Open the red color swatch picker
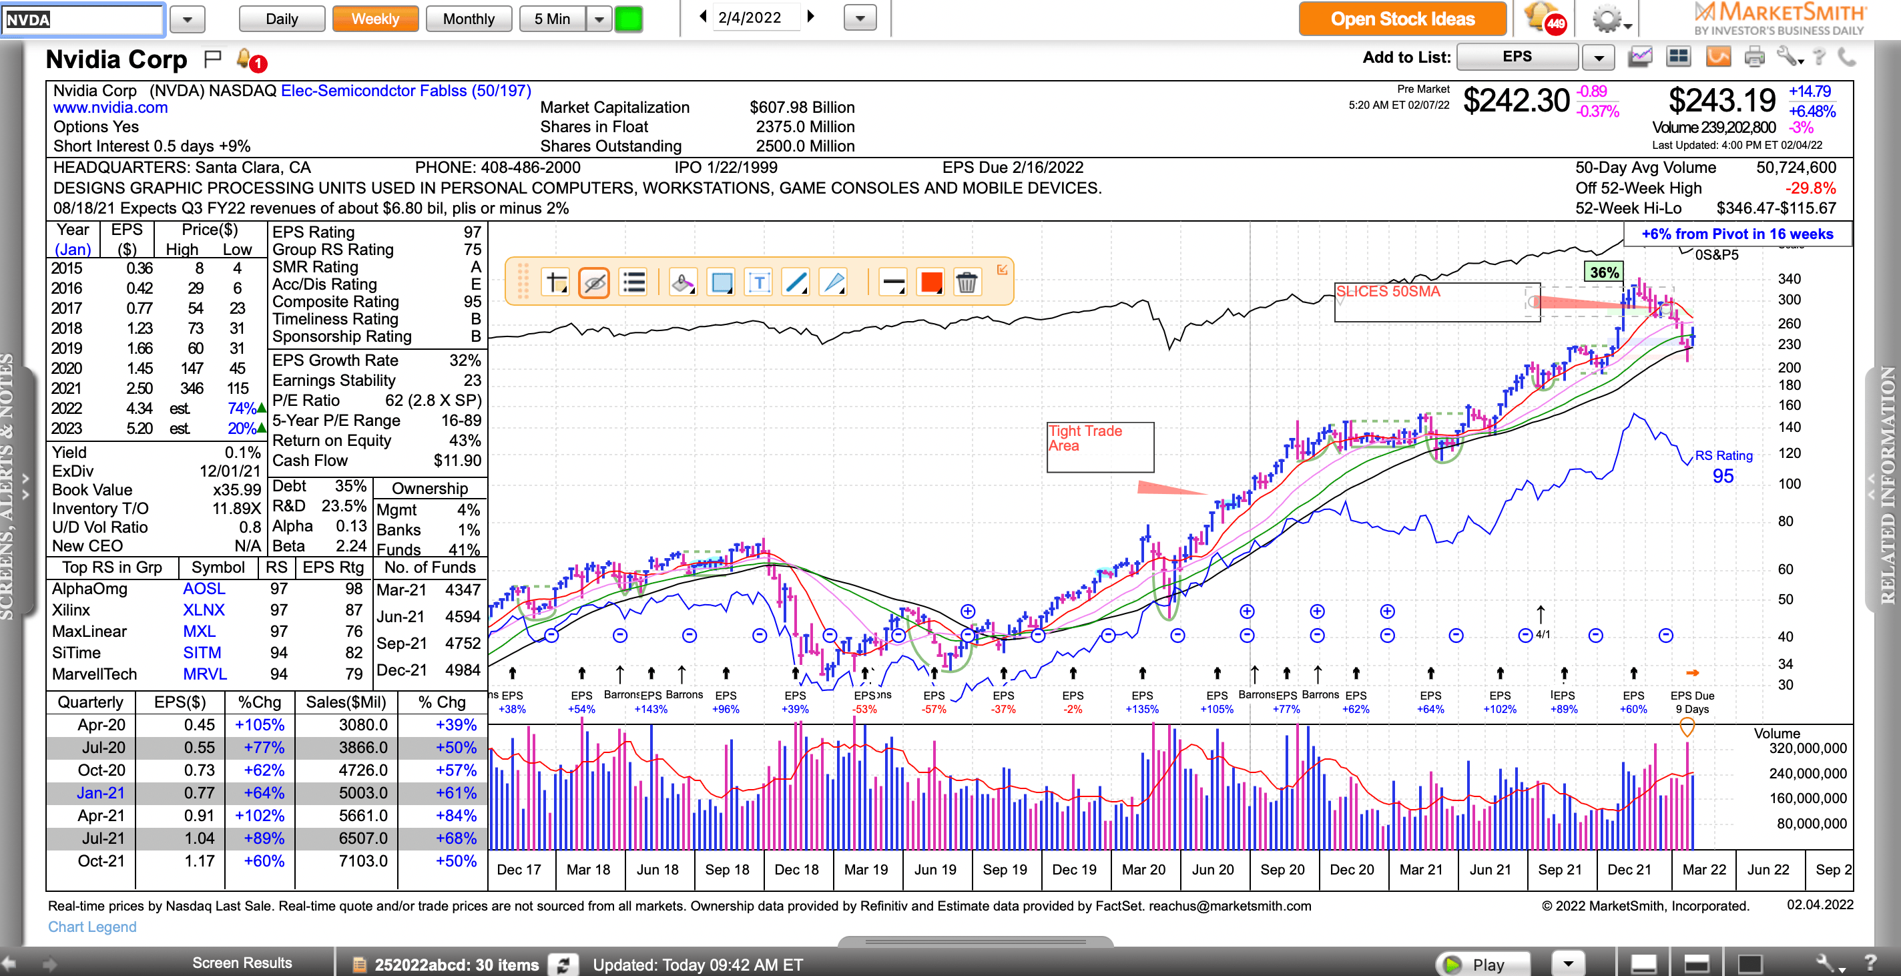This screenshot has height=976, width=1901. [930, 282]
